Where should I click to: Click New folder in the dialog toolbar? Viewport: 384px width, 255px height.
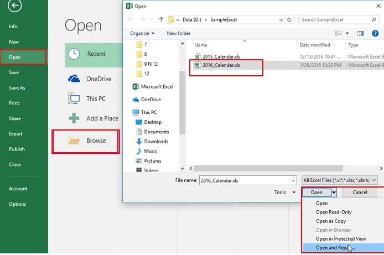click(x=179, y=33)
